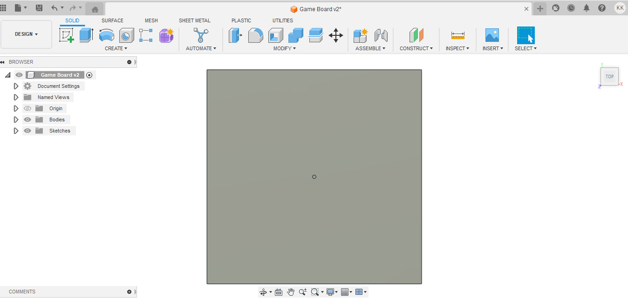
Task: Select the Revolve tool
Action: pos(106,35)
